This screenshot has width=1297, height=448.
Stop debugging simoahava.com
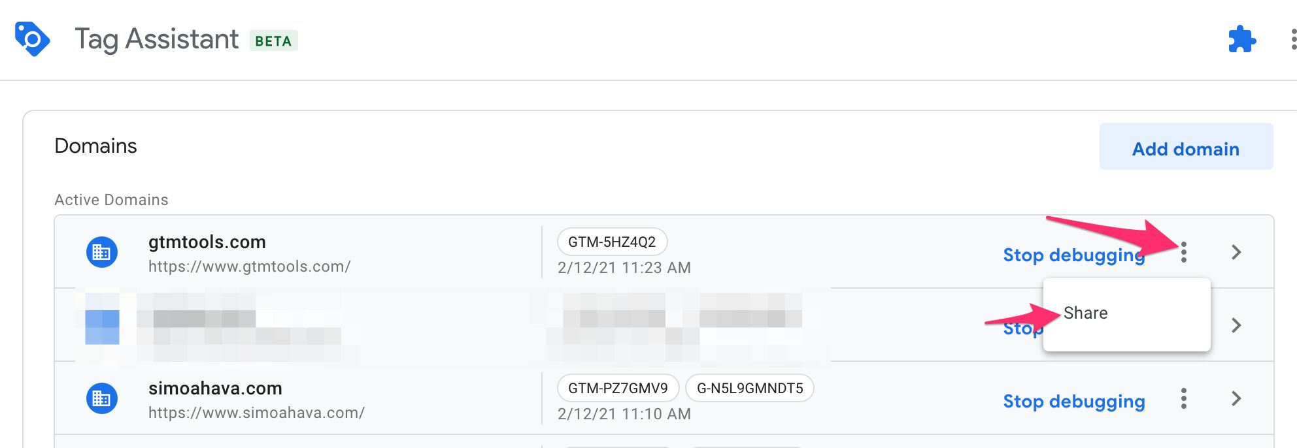(1073, 401)
